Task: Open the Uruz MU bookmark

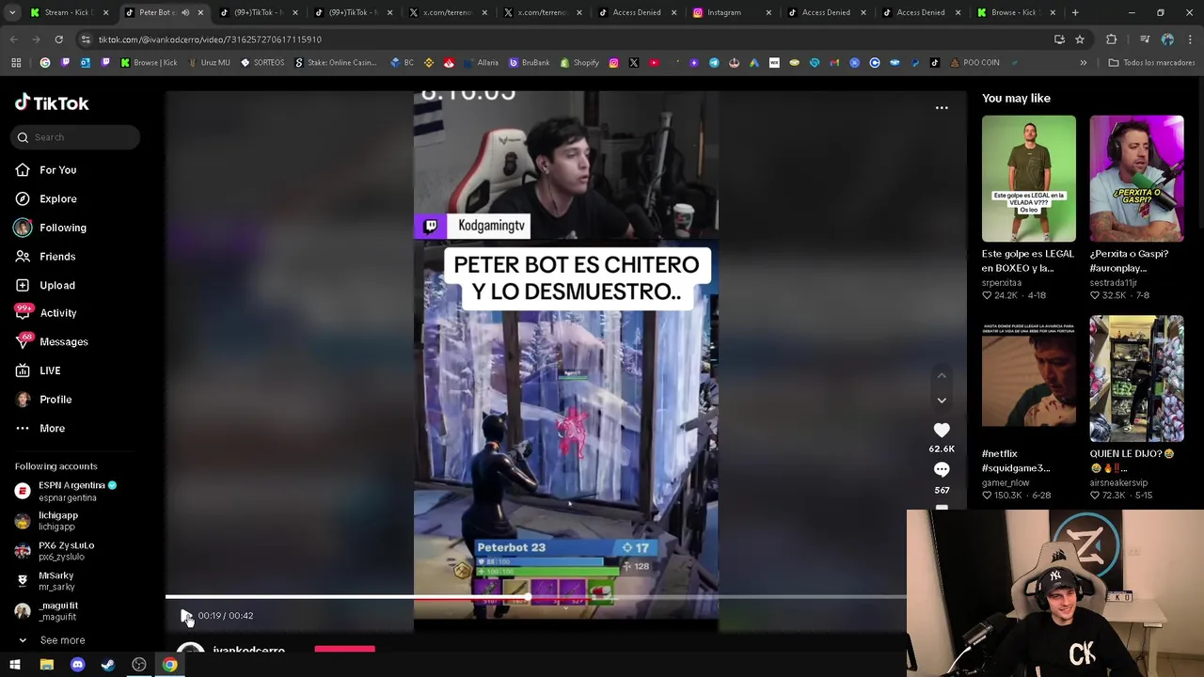Action: (x=209, y=63)
